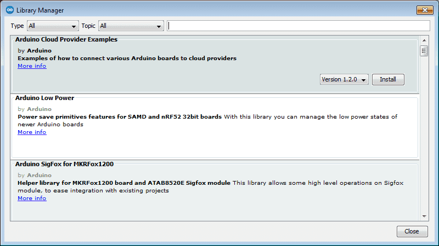This screenshot has width=439, height=246.
Task: Click the Helper library for MKRFox1200 description
Action: point(124,183)
